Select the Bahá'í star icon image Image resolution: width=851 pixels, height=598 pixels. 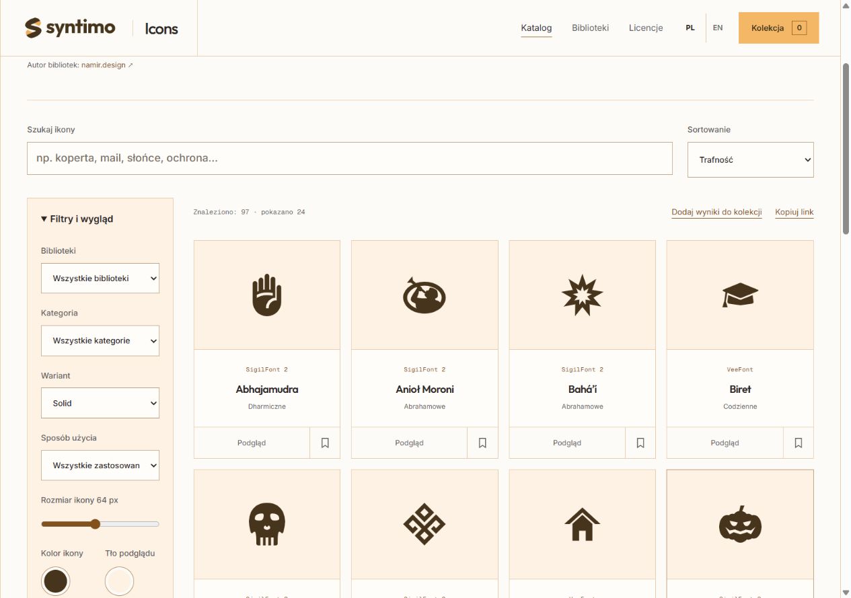pyautogui.click(x=583, y=295)
